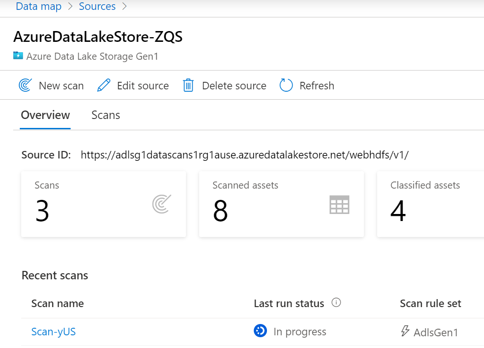Click the Refresh circular arrow icon
484x348 pixels.
pyautogui.click(x=286, y=86)
